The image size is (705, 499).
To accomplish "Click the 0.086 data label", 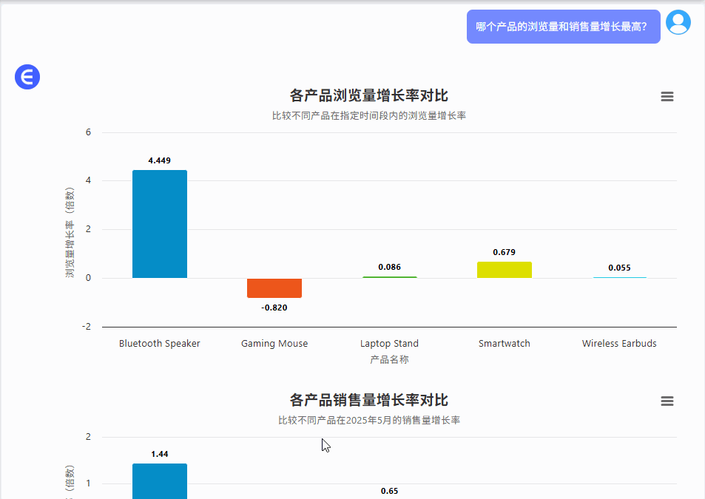I will pyautogui.click(x=389, y=267).
